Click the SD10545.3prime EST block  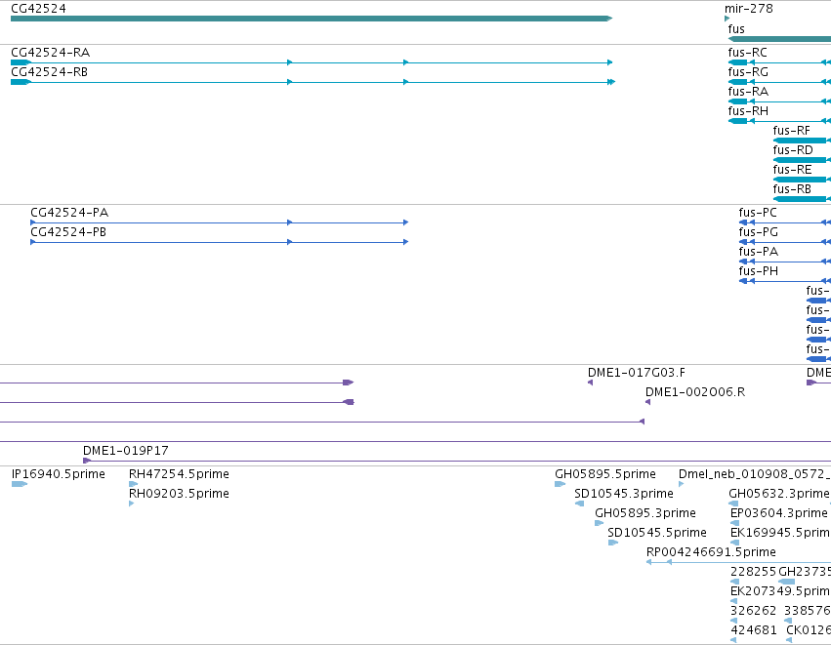point(579,504)
